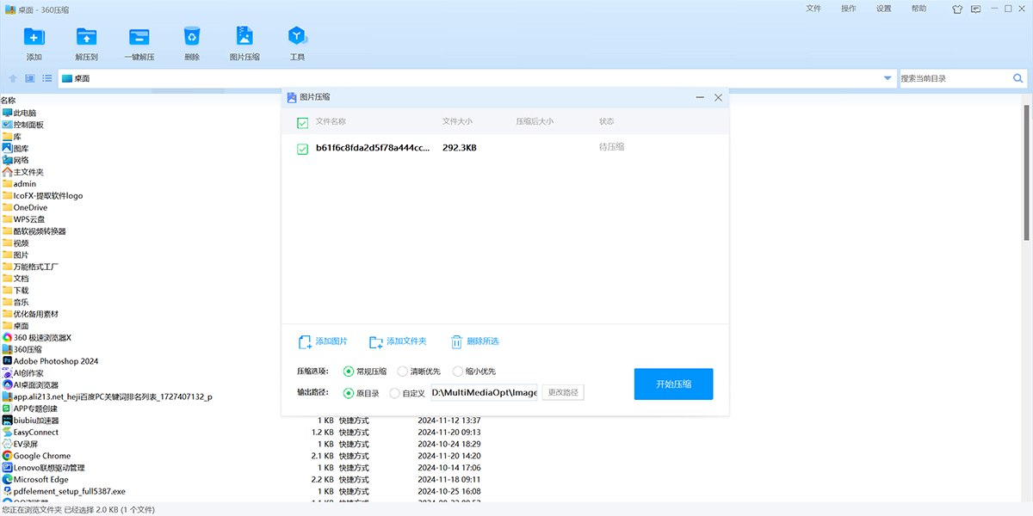Screen dimensions: 1033x516
Task: Select the 缩小优先 compression option
Action: coord(458,372)
